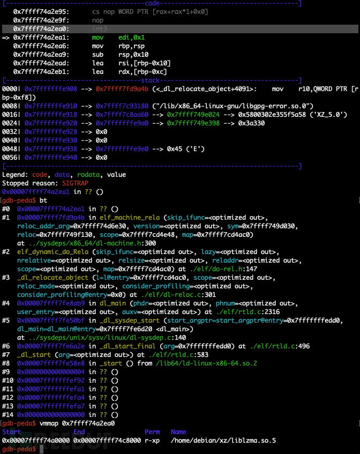360x454 pixels.
Task: Select '/lib64/ld-linux-x86-64.so.2' library path
Action: click(206, 363)
